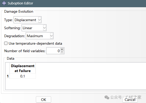This screenshot has width=146, height=103.
Task: Click the Displacement at Failure column header
Action: [x=23, y=68]
